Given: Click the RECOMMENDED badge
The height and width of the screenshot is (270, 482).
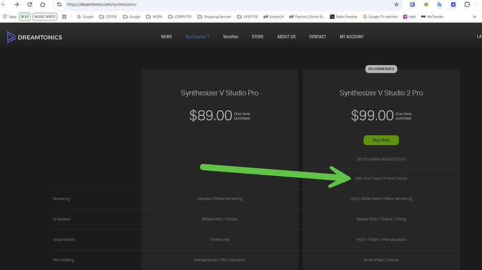Looking at the screenshot, I should tap(381, 69).
